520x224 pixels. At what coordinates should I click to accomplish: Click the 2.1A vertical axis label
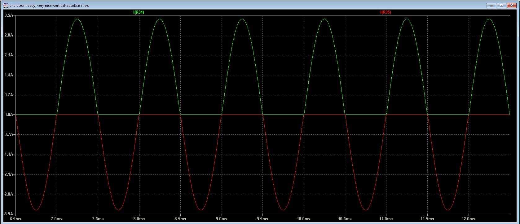(x=9, y=55)
